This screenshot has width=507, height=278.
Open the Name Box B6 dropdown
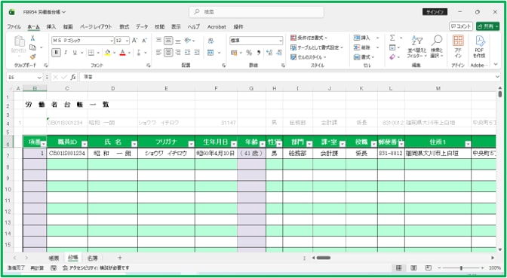(39, 78)
